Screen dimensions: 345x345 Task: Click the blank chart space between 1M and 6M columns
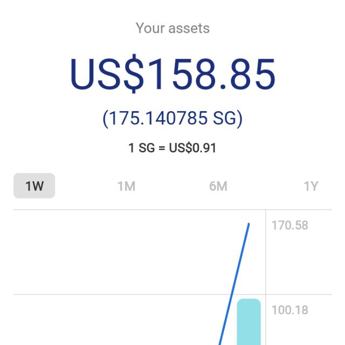(x=172, y=253)
